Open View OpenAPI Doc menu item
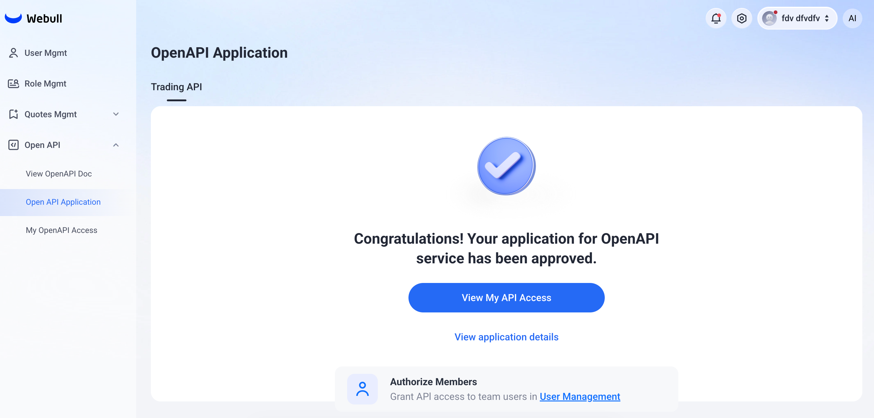 pos(59,173)
